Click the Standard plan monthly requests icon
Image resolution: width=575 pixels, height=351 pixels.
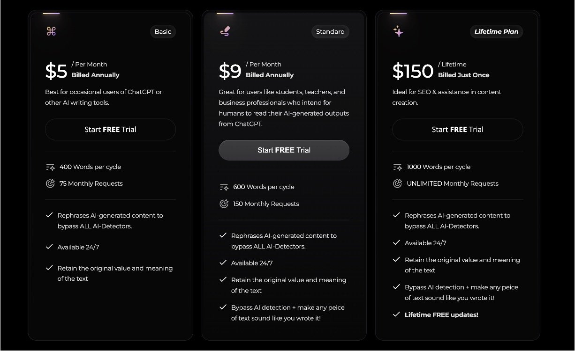coord(224,204)
